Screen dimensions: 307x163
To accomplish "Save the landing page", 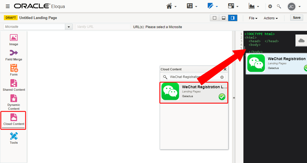I will (297, 18).
